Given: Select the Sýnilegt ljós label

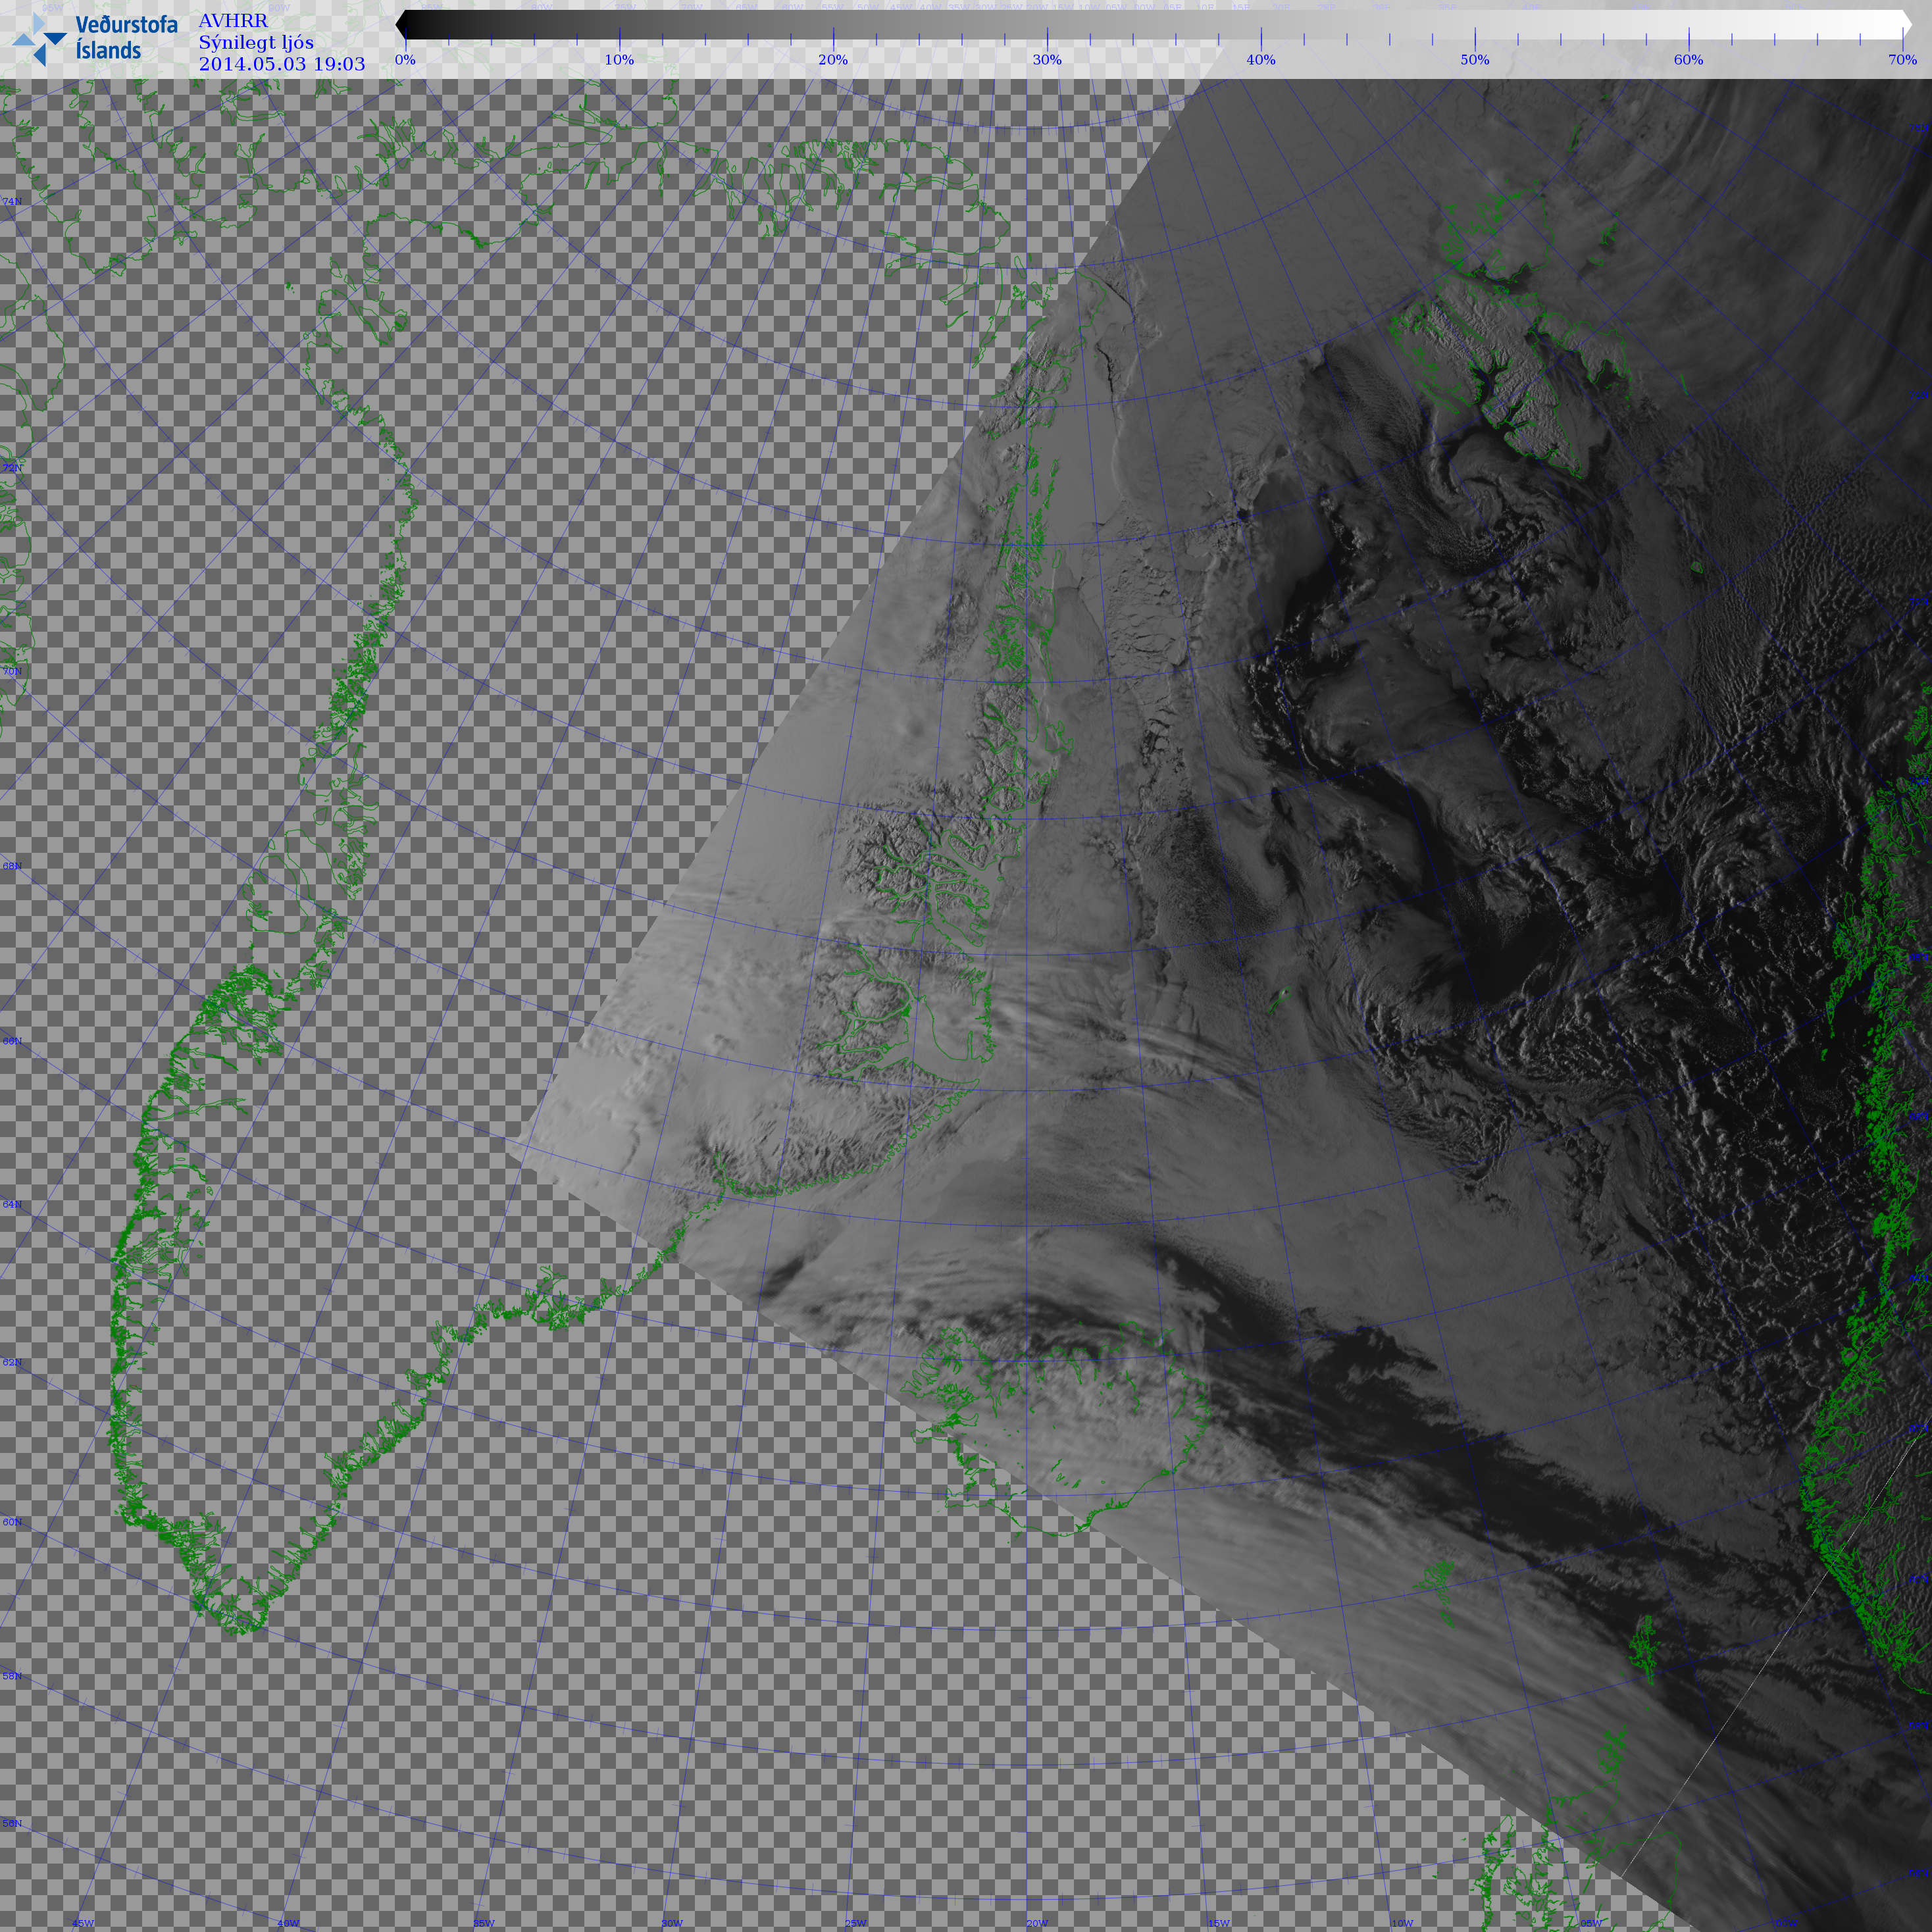Looking at the screenshot, I should click(x=256, y=42).
